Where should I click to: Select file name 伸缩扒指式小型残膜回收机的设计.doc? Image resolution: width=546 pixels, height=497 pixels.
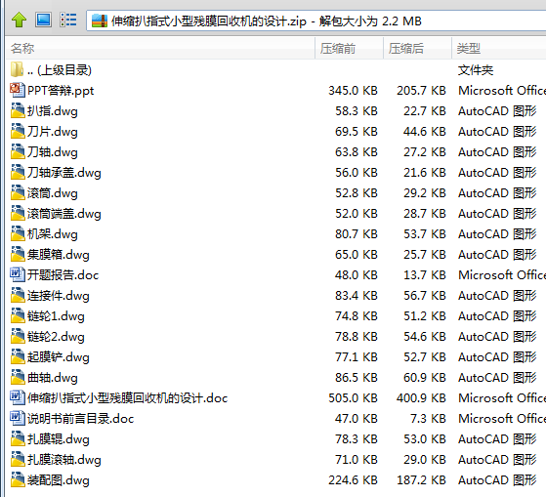pyautogui.click(x=127, y=398)
